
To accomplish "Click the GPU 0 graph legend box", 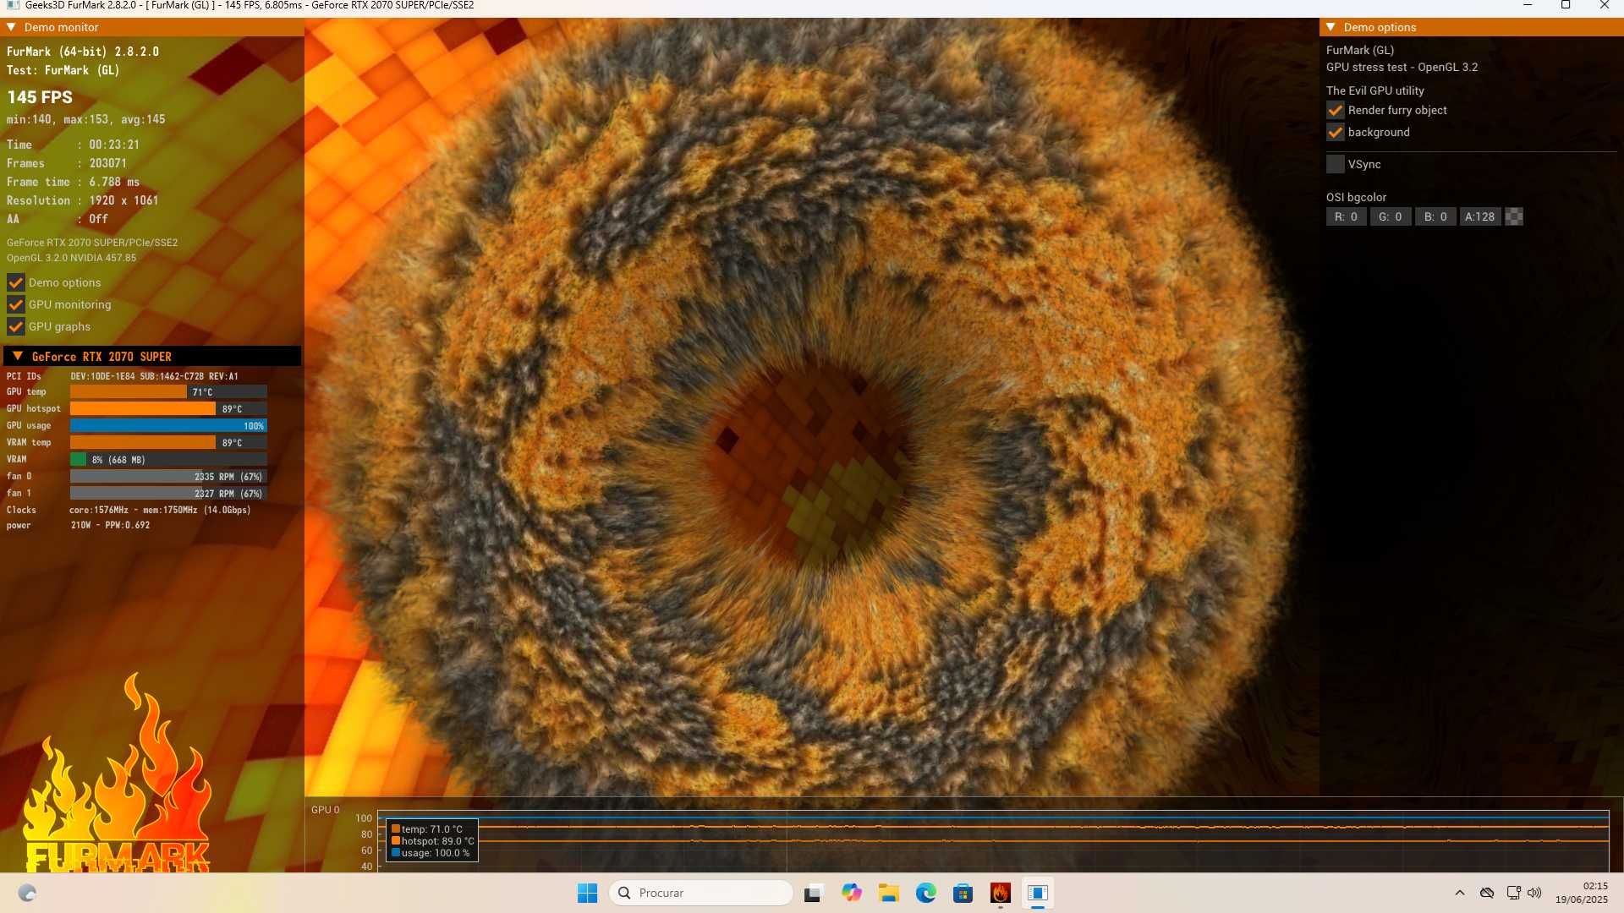I will pos(432,840).
